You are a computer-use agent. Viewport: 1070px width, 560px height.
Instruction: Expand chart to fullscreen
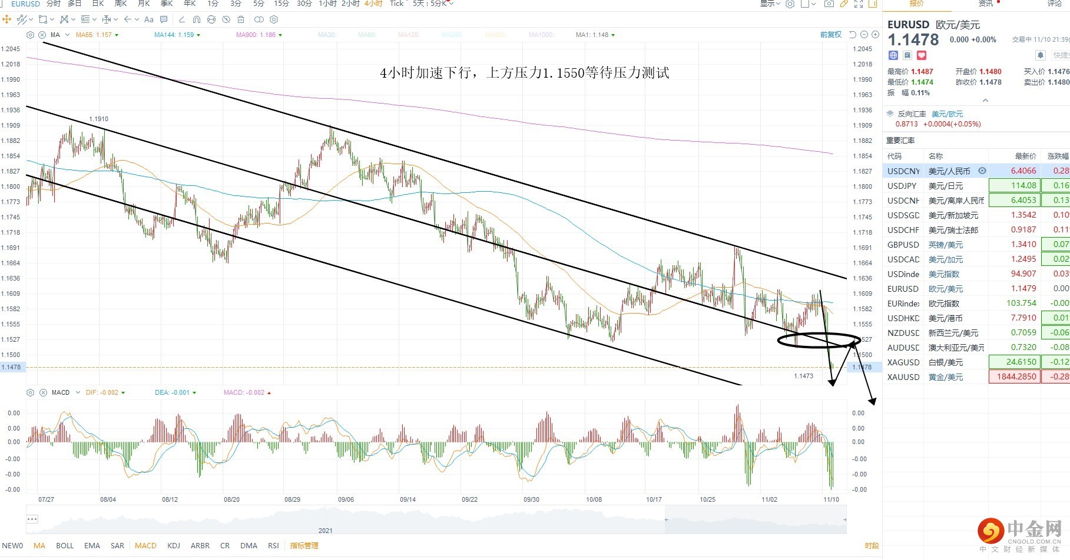tap(859, 4)
